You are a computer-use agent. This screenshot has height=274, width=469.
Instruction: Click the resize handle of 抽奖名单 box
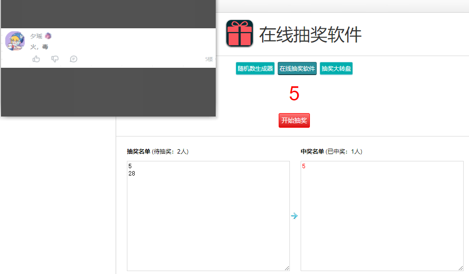click(x=287, y=268)
